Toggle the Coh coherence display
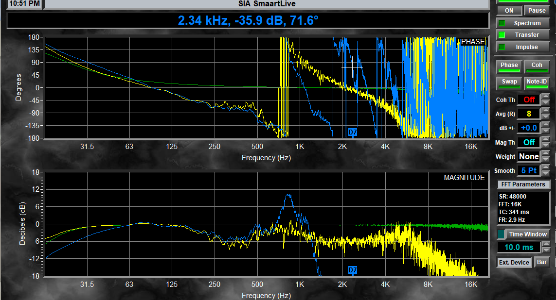The width and height of the screenshot is (556, 300). pos(537,65)
